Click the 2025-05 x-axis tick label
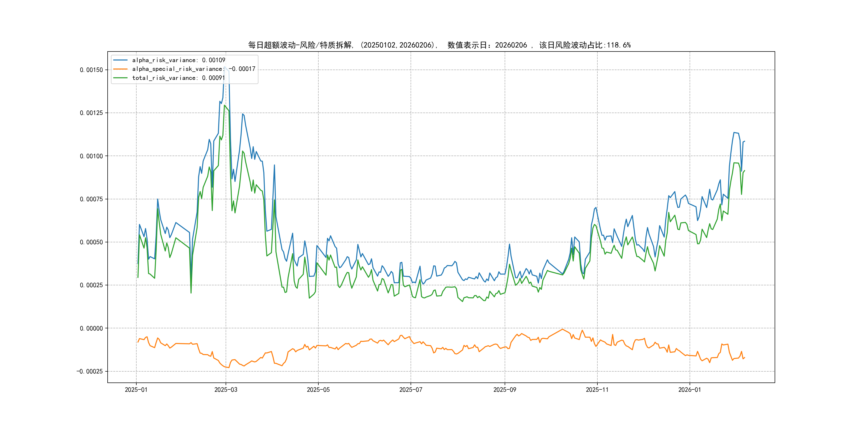The height and width of the screenshot is (430, 861). (318, 390)
